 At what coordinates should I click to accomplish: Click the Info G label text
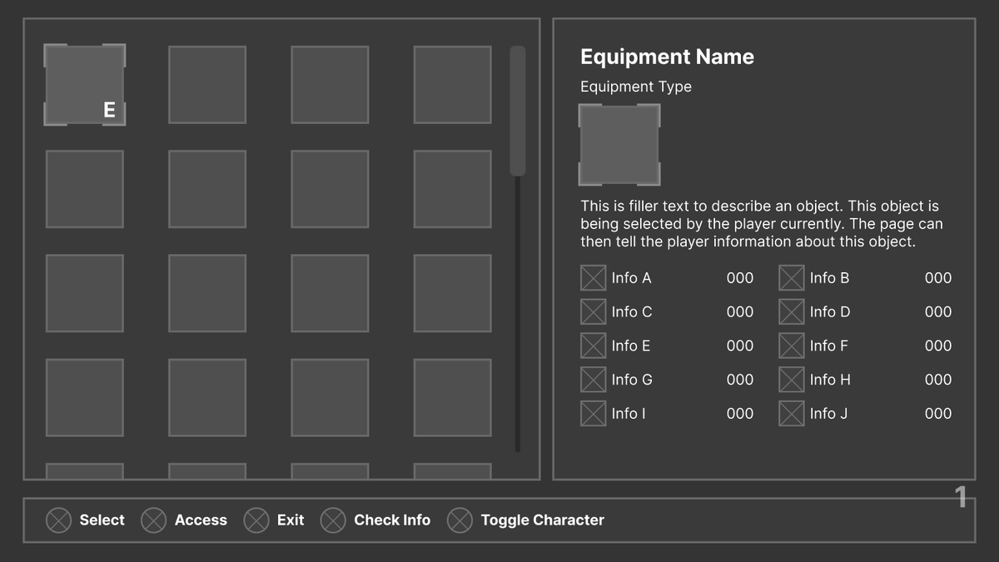point(632,380)
